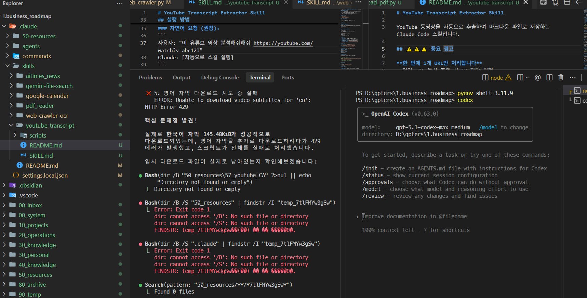
Task: Expand the agents folder
Action: coord(8,46)
